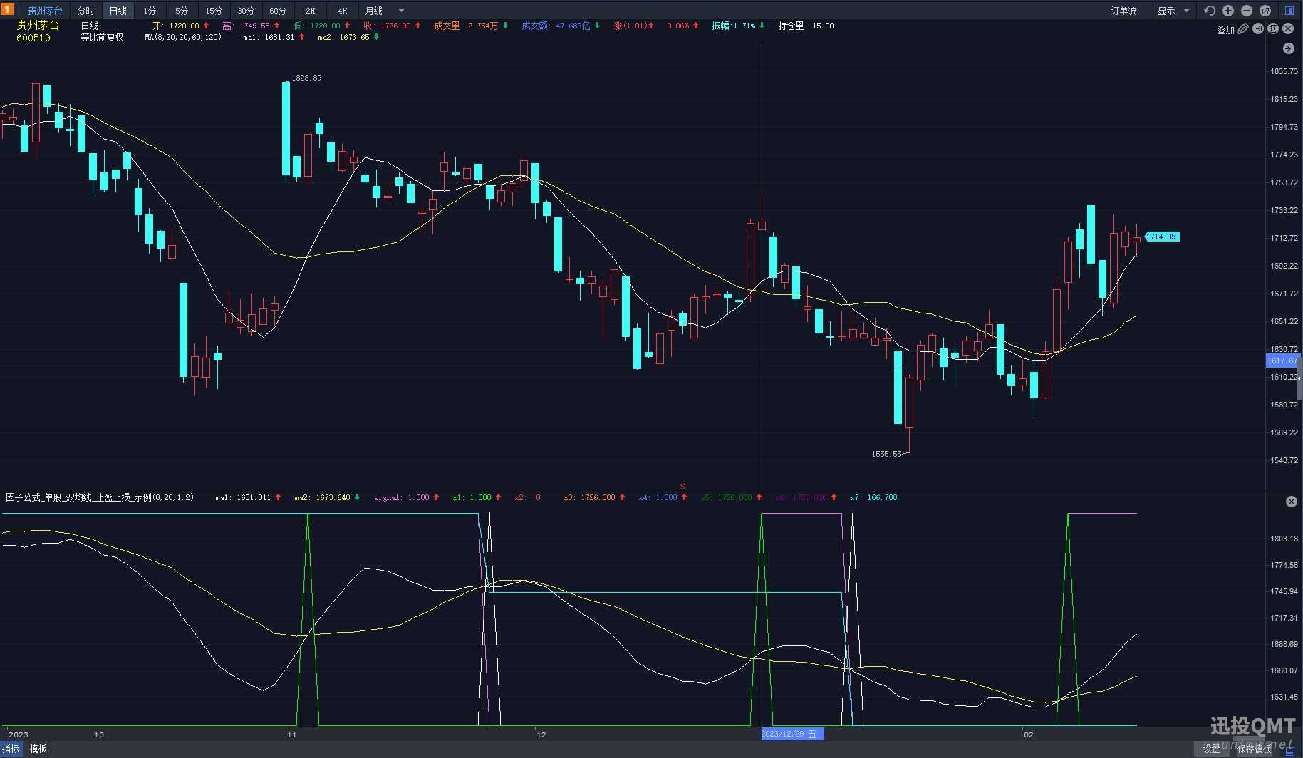This screenshot has width=1303, height=758.
Task: Click the x3: 1726.000 value
Action: coord(589,497)
